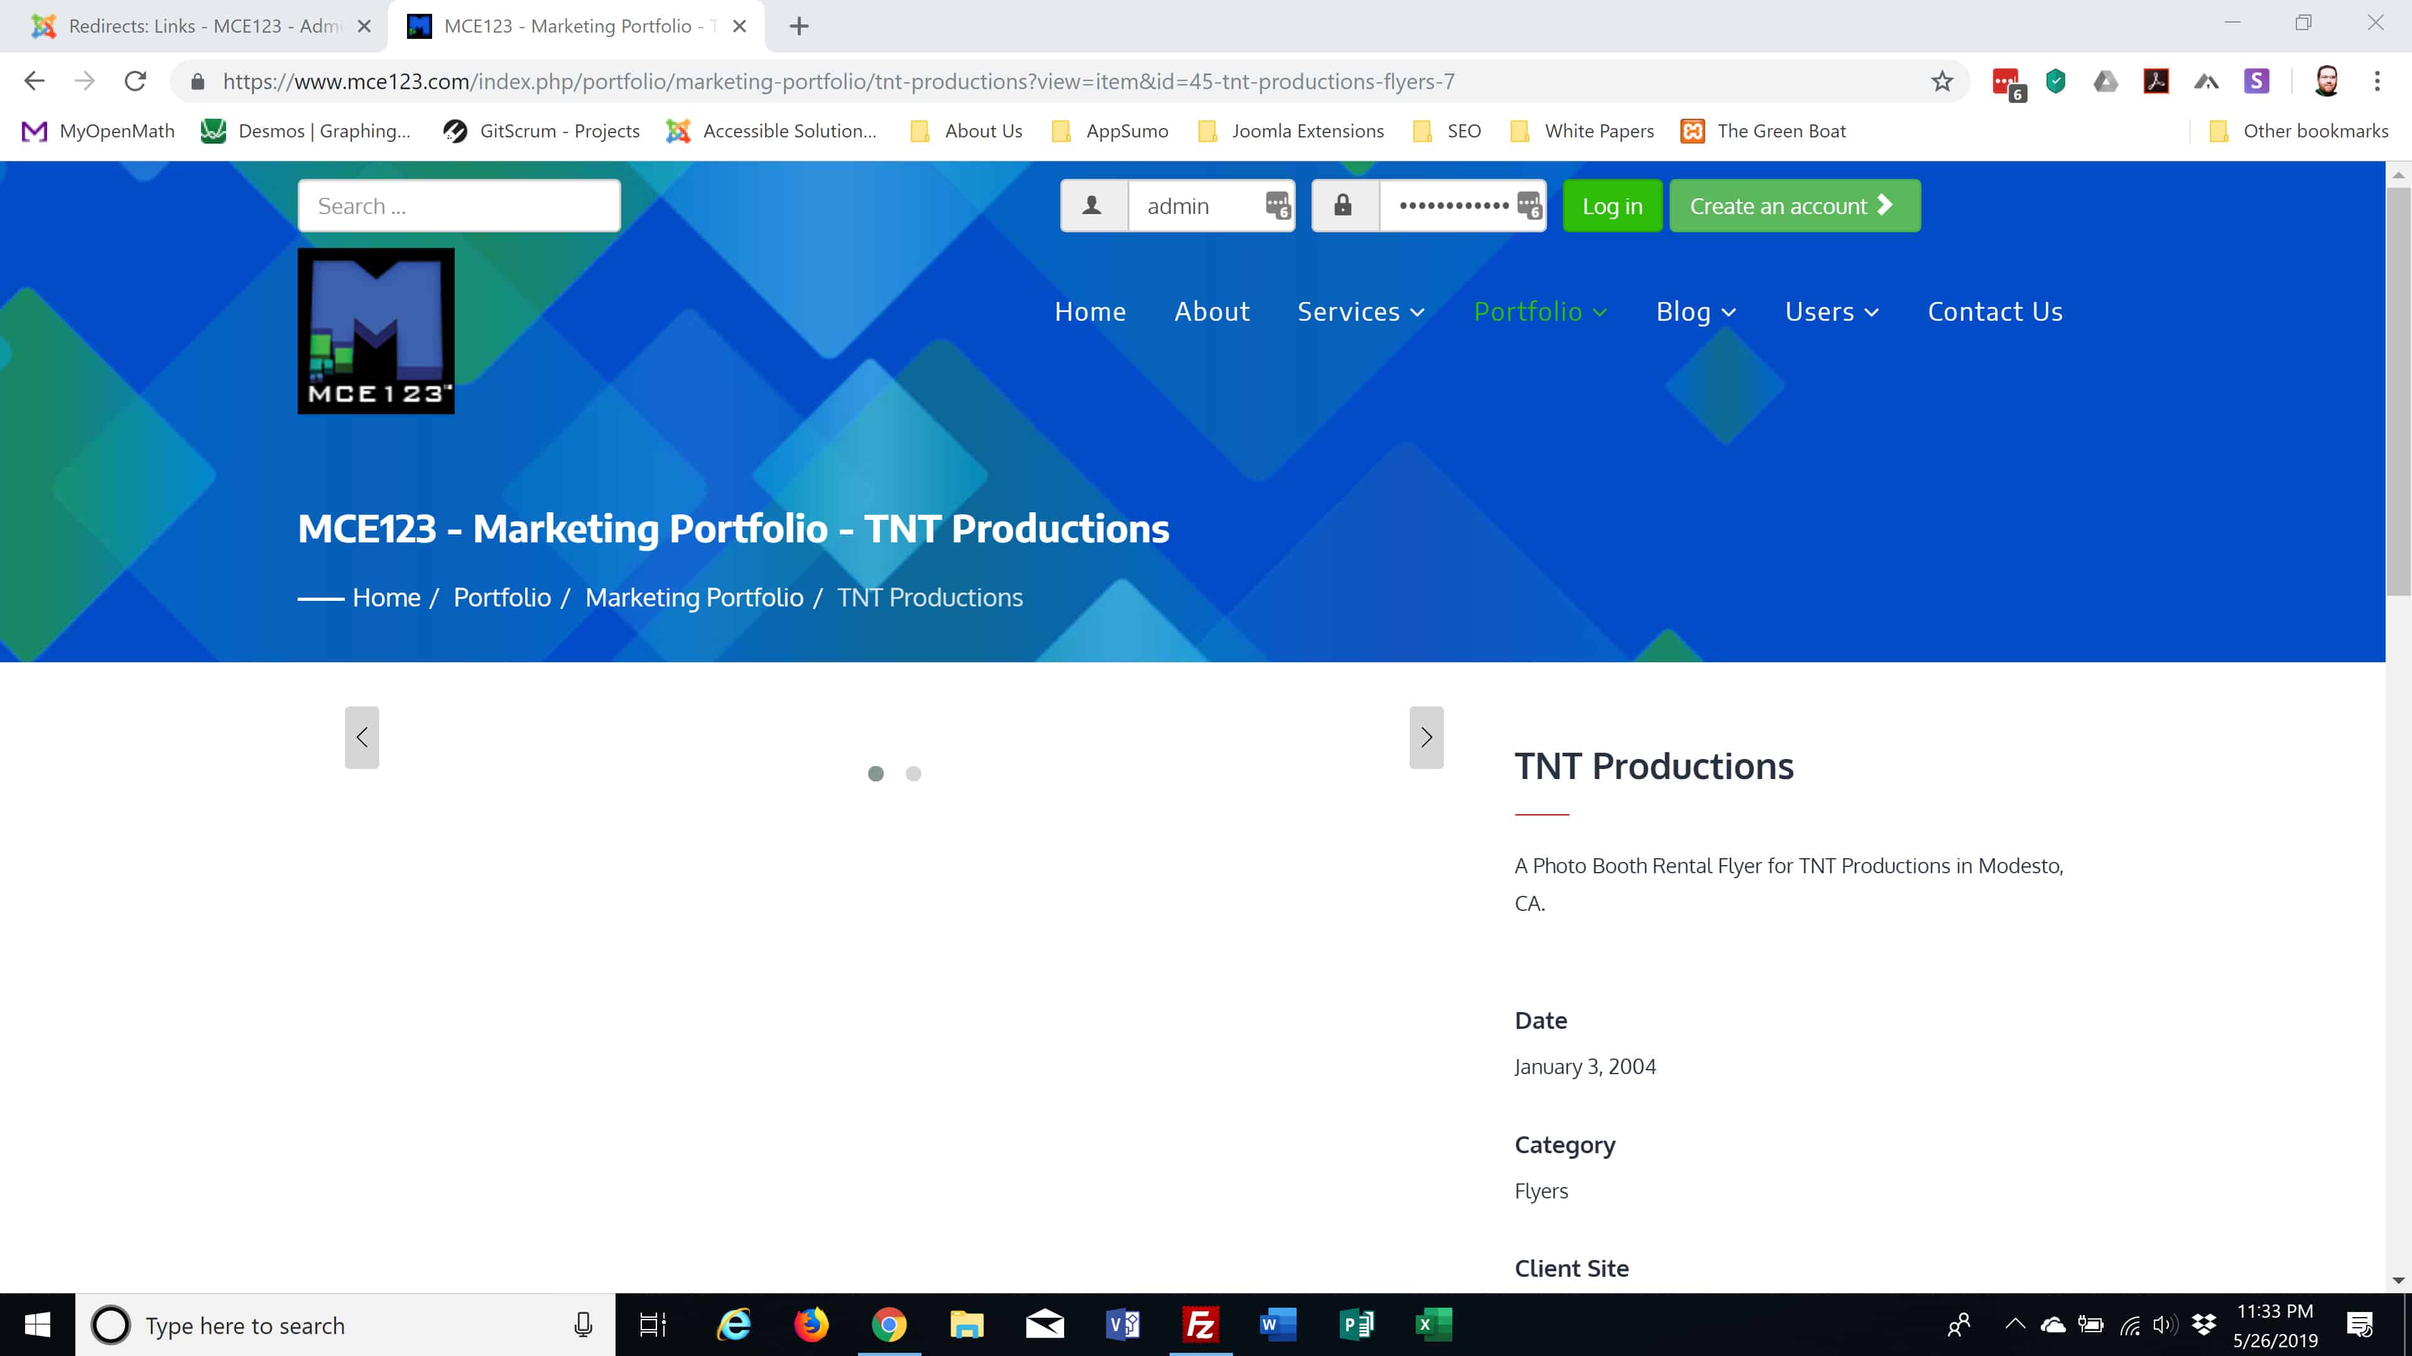Expand Joomla Extensions bookmark folder
The height and width of the screenshot is (1356, 2412).
pos(1291,131)
